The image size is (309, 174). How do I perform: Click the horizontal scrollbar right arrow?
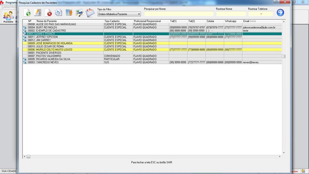(x=280, y=157)
